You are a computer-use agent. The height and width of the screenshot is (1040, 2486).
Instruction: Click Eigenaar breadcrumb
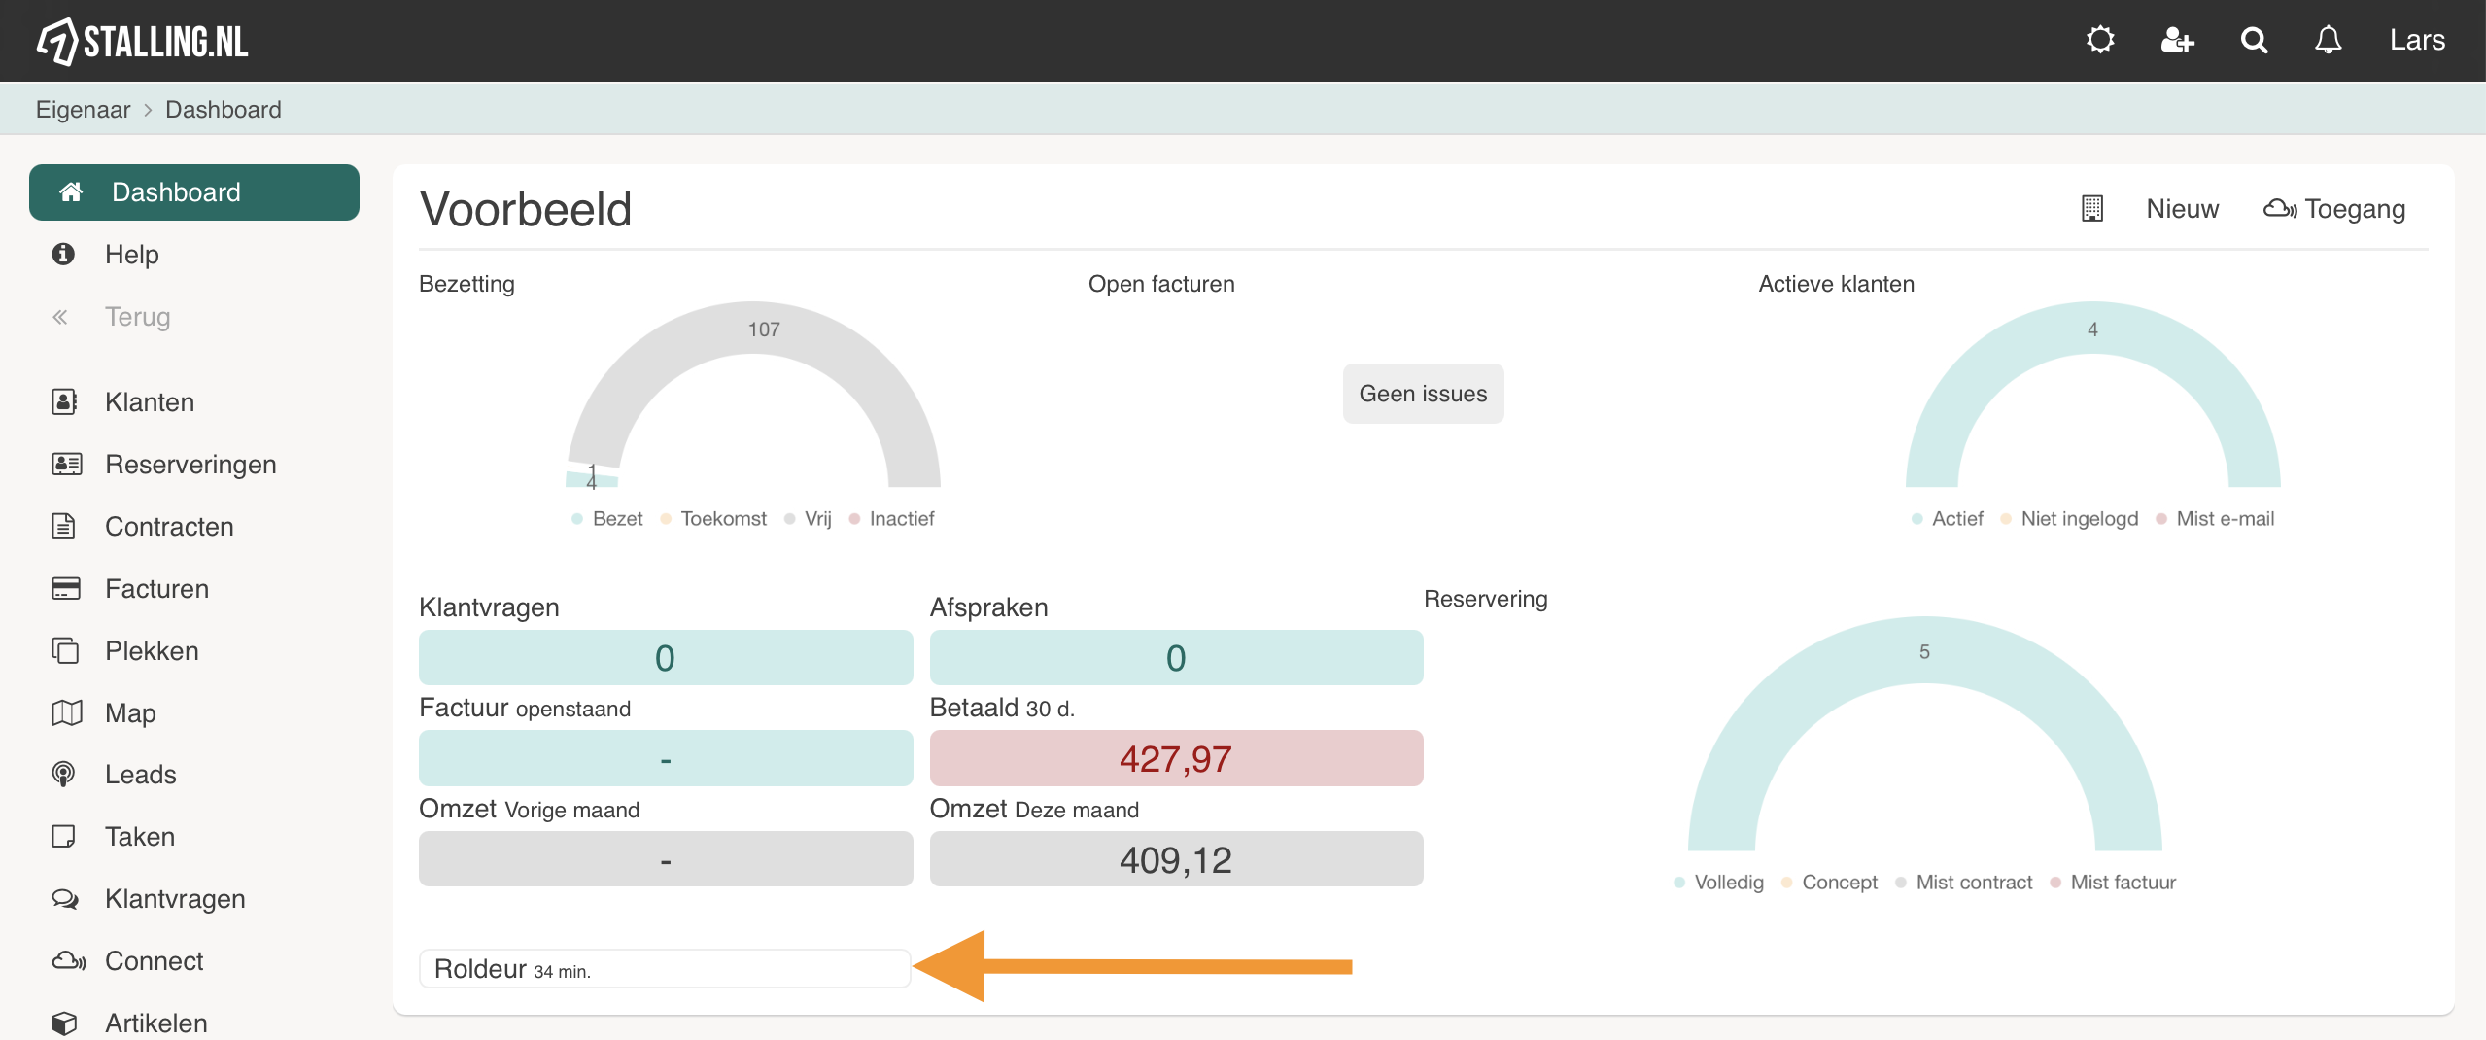point(83,110)
